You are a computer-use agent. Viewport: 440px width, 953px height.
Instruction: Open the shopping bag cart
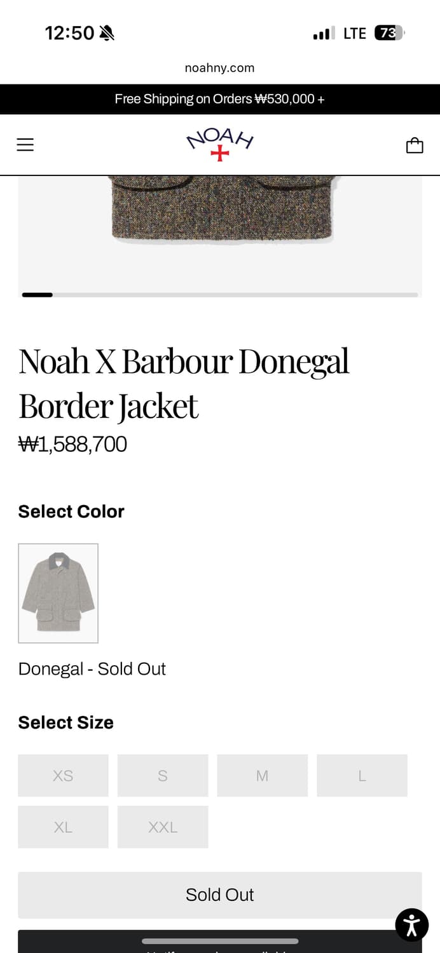415,145
